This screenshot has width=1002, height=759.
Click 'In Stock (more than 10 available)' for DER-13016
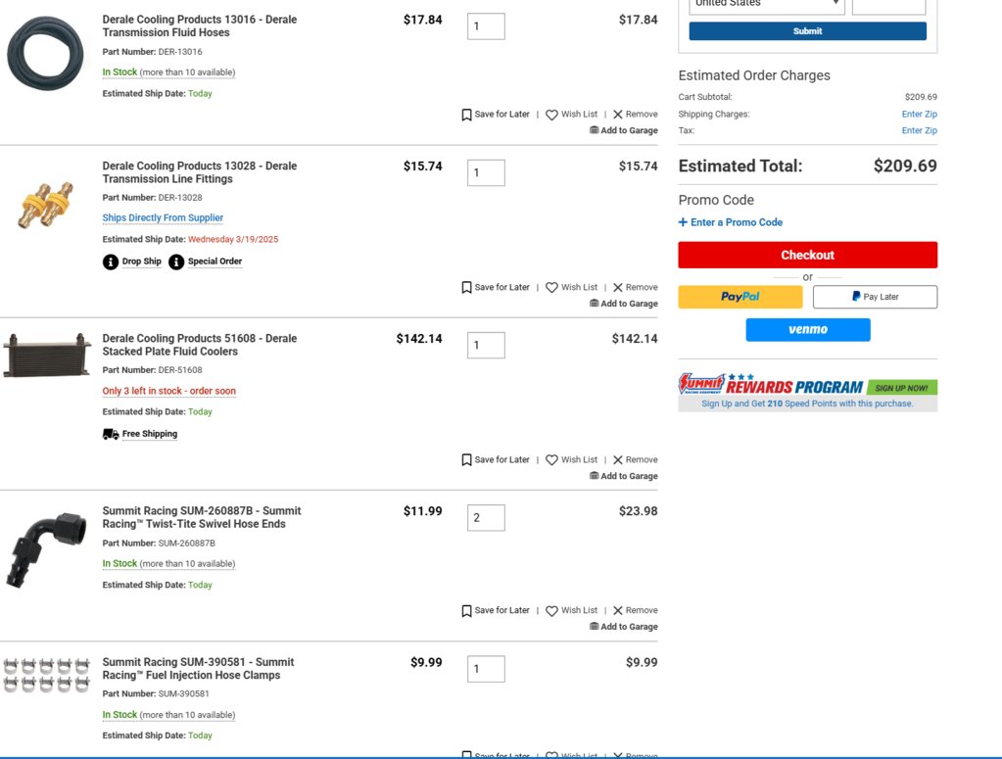(x=168, y=72)
